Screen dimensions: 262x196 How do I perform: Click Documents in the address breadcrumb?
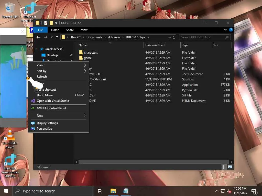pos(94,37)
